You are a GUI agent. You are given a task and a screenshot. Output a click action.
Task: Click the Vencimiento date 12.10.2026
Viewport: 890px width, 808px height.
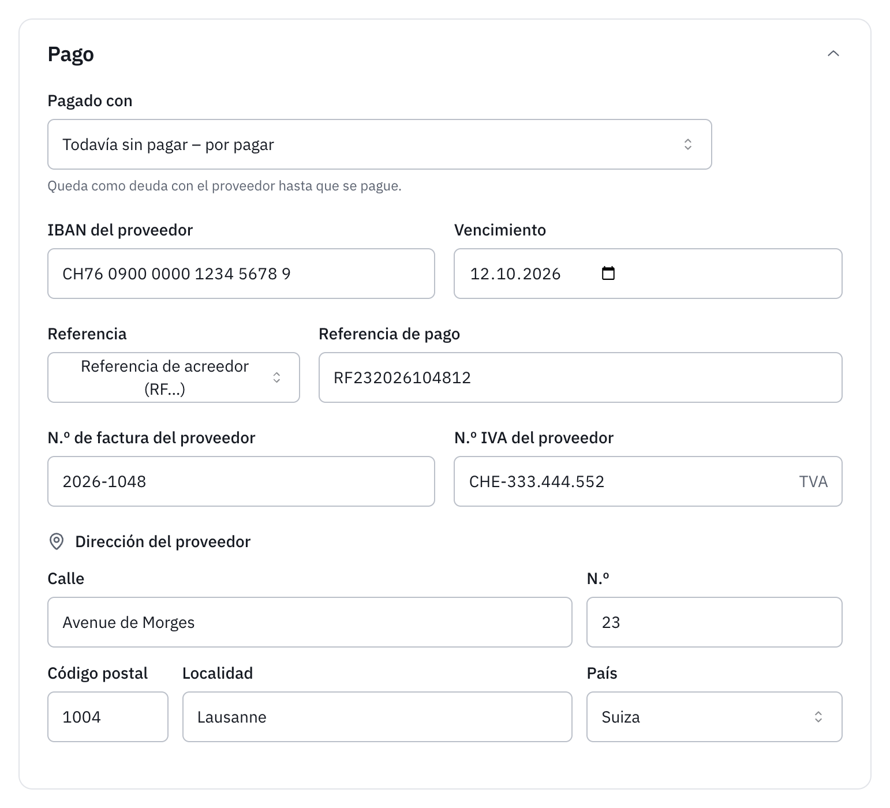tap(515, 274)
